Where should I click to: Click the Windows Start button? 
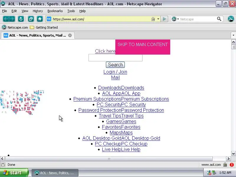14,173
